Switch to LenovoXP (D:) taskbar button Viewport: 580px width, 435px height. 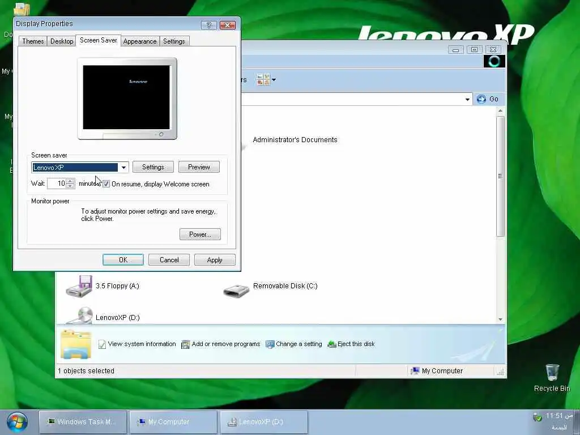[264, 421]
